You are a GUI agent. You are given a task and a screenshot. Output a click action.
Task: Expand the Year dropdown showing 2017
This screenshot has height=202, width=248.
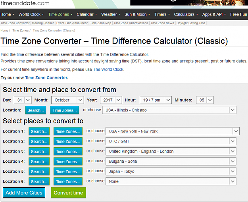(111, 100)
